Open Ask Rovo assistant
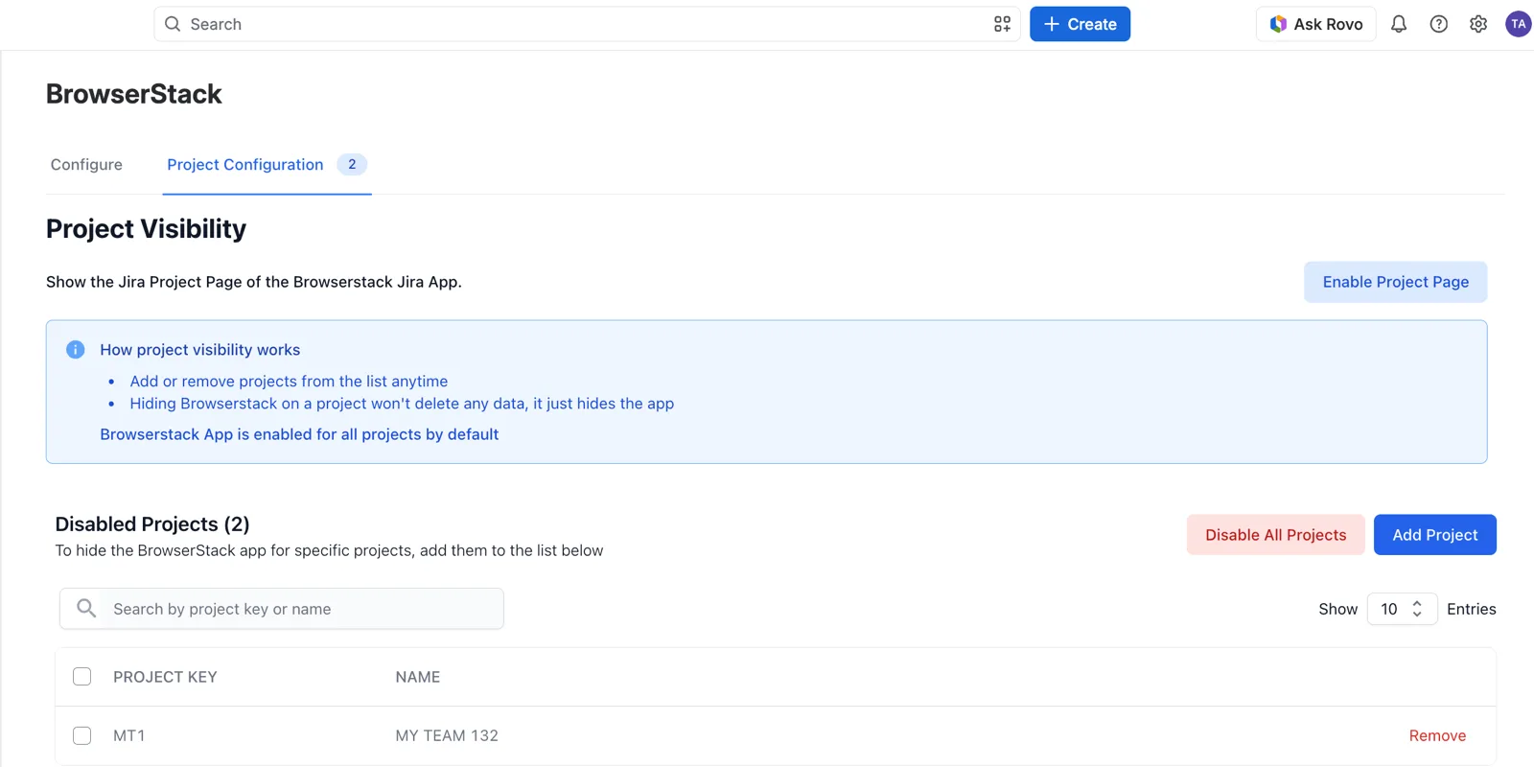 (1315, 24)
